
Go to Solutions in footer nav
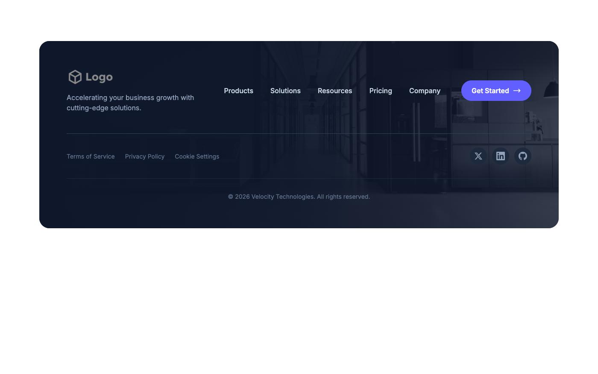[285, 91]
